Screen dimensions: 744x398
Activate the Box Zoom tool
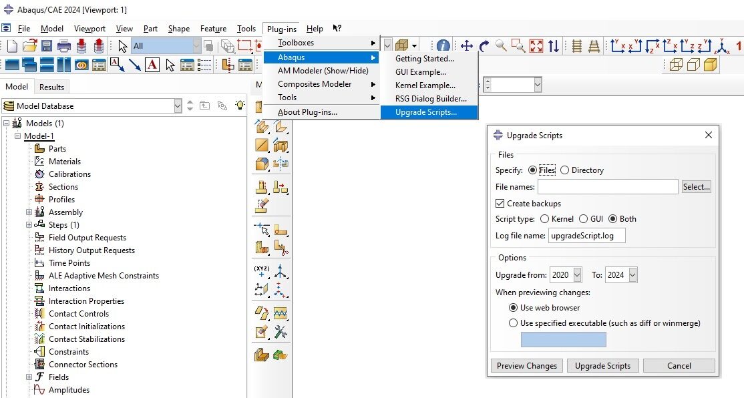pos(518,45)
